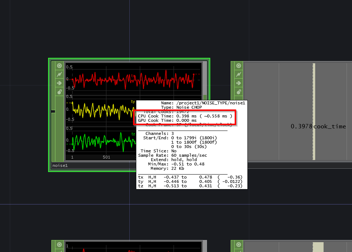Toggle the clone immune arrow flag on noise1
Screen dimensions: 352x252
59,83
